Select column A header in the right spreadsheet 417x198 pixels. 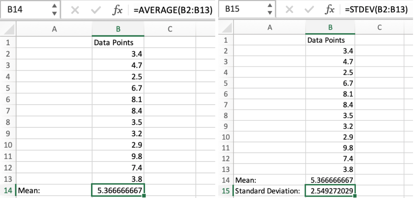coord(270,27)
